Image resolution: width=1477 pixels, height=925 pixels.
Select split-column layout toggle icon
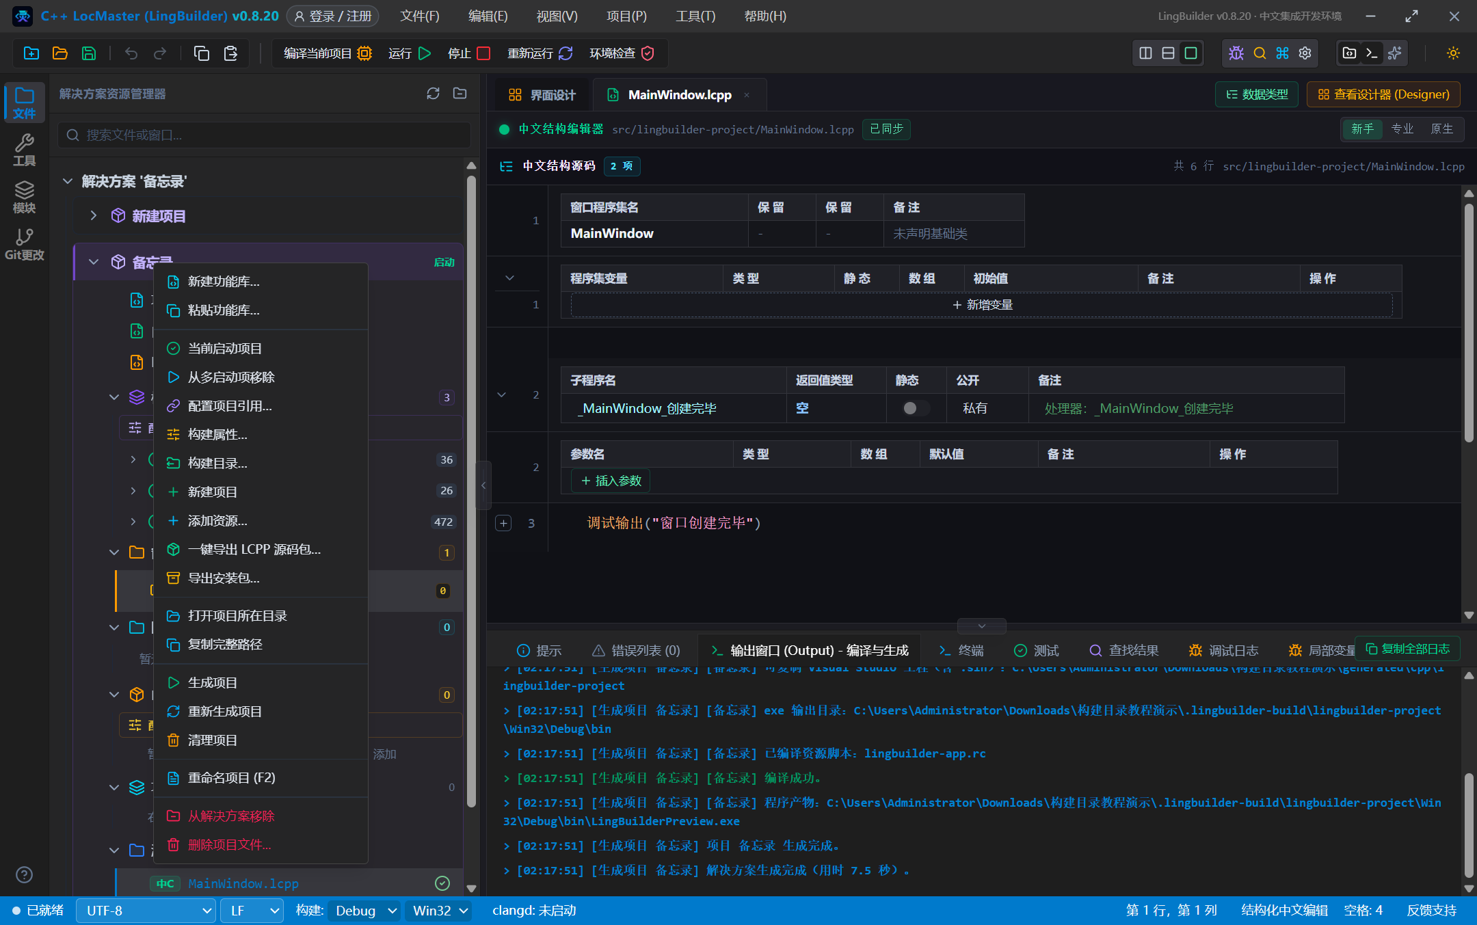1146,53
